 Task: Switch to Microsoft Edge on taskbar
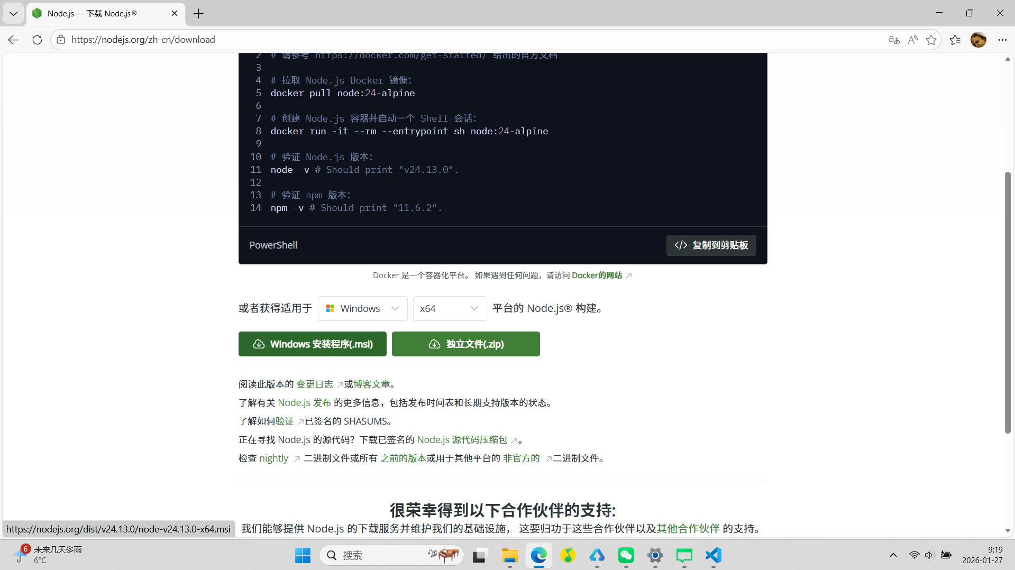coord(538,555)
